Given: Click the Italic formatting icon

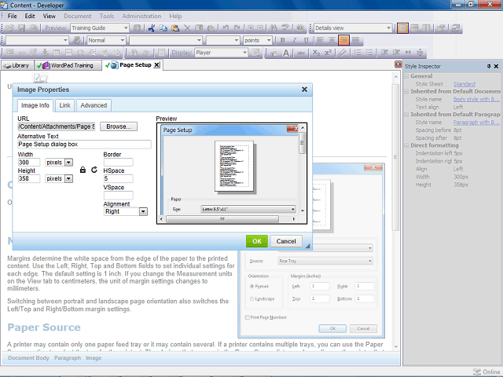Looking at the screenshot, I should point(294,40).
